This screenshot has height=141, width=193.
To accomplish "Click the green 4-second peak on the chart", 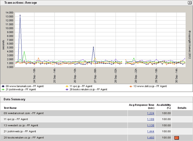I will 24,51.
